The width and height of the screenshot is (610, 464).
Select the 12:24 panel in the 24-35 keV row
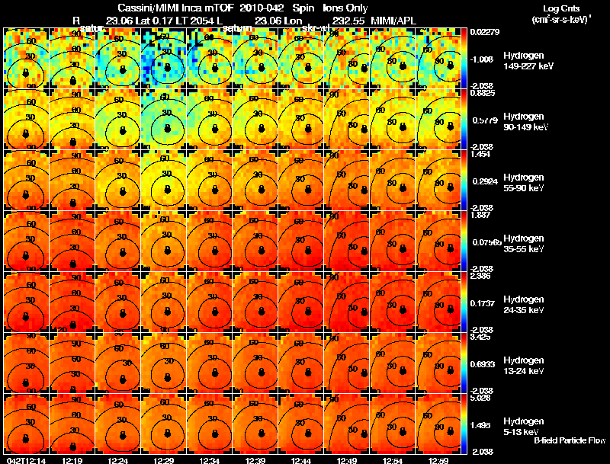coord(118,302)
